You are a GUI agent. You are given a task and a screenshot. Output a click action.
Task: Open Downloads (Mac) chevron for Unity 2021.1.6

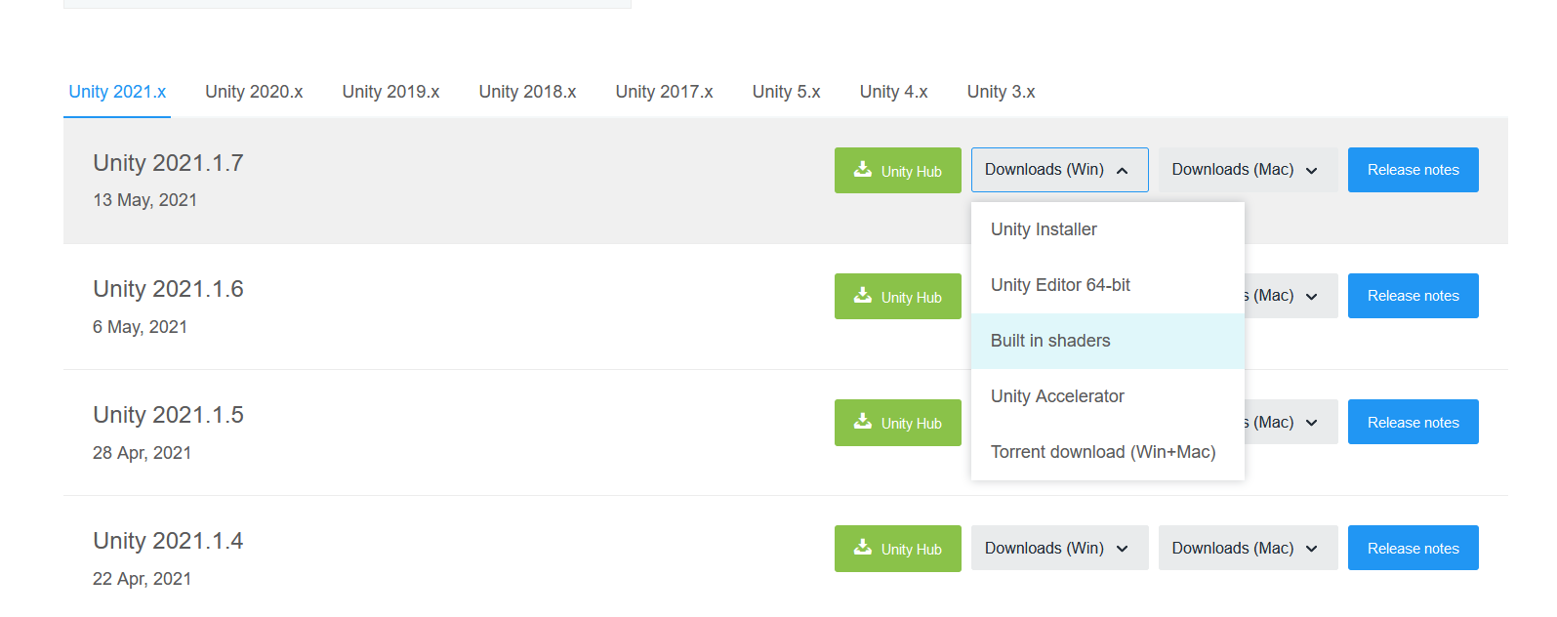1311,297
